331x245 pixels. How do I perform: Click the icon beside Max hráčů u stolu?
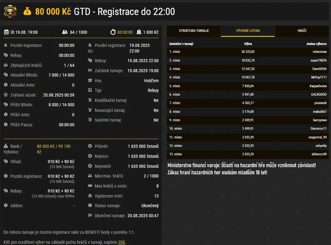90,186
